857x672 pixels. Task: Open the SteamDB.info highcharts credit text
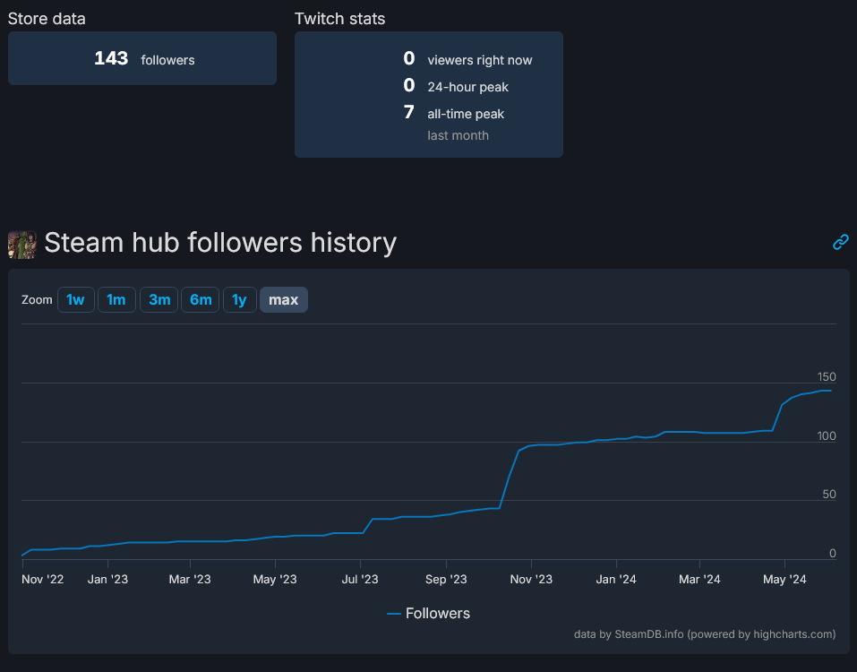pyautogui.click(x=705, y=634)
